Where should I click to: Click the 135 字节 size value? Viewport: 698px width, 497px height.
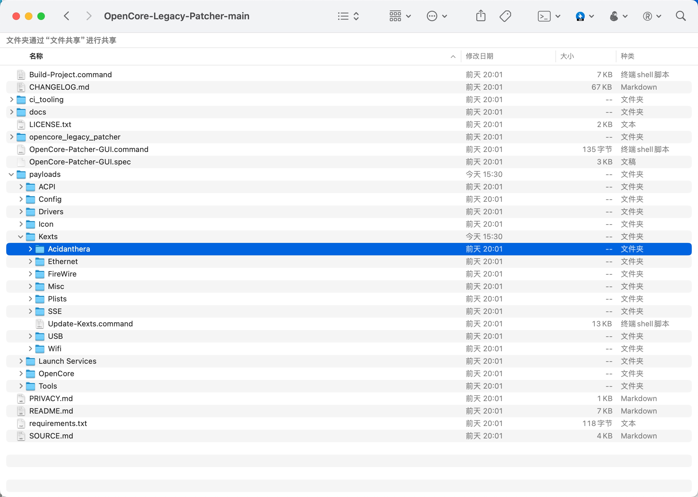coord(597,149)
